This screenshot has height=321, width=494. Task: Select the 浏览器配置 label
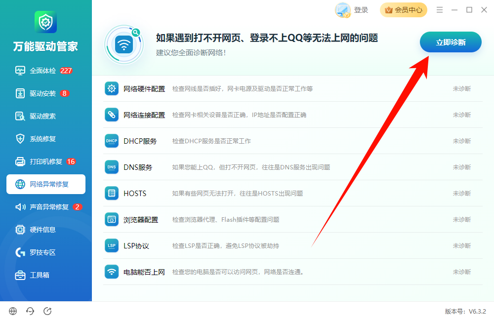pyautogui.click(x=141, y=220)
